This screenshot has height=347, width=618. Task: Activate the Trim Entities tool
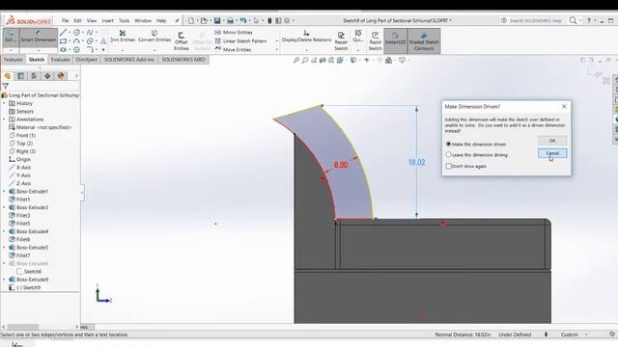pyautogui.click(x=123, y=37)
